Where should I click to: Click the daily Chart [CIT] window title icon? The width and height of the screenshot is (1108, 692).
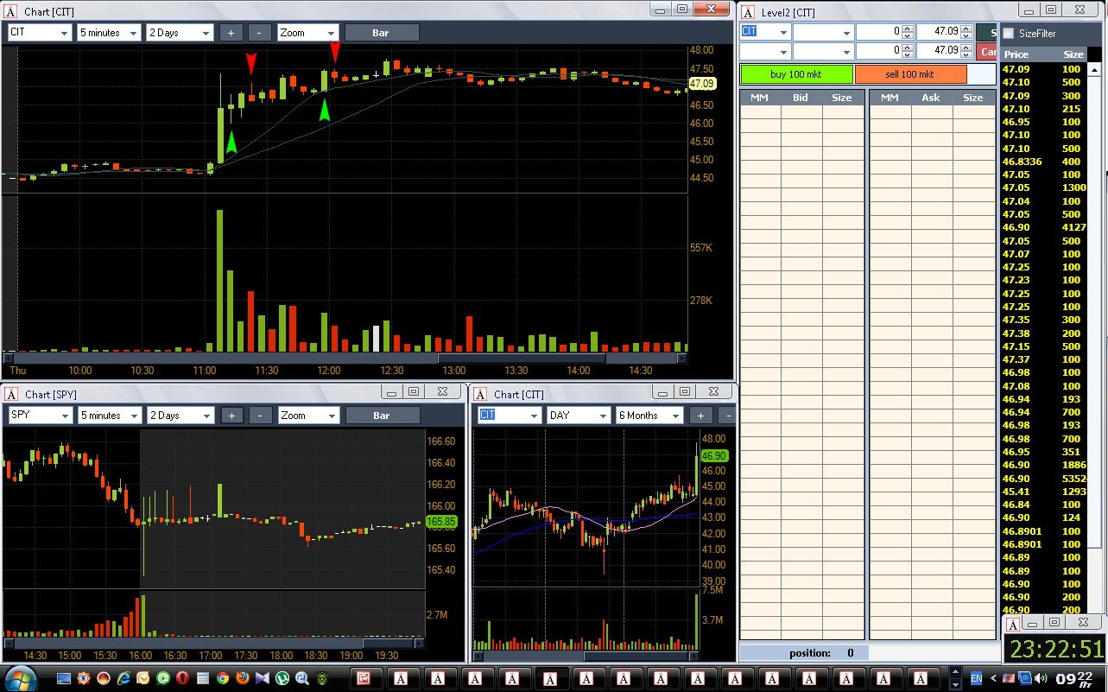tap(480, 393)
